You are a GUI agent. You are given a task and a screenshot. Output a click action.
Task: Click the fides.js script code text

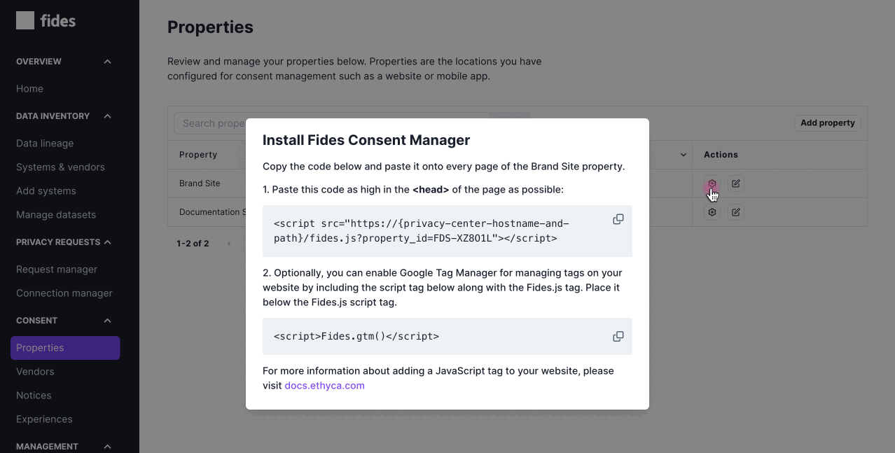[x=422, y=231]
